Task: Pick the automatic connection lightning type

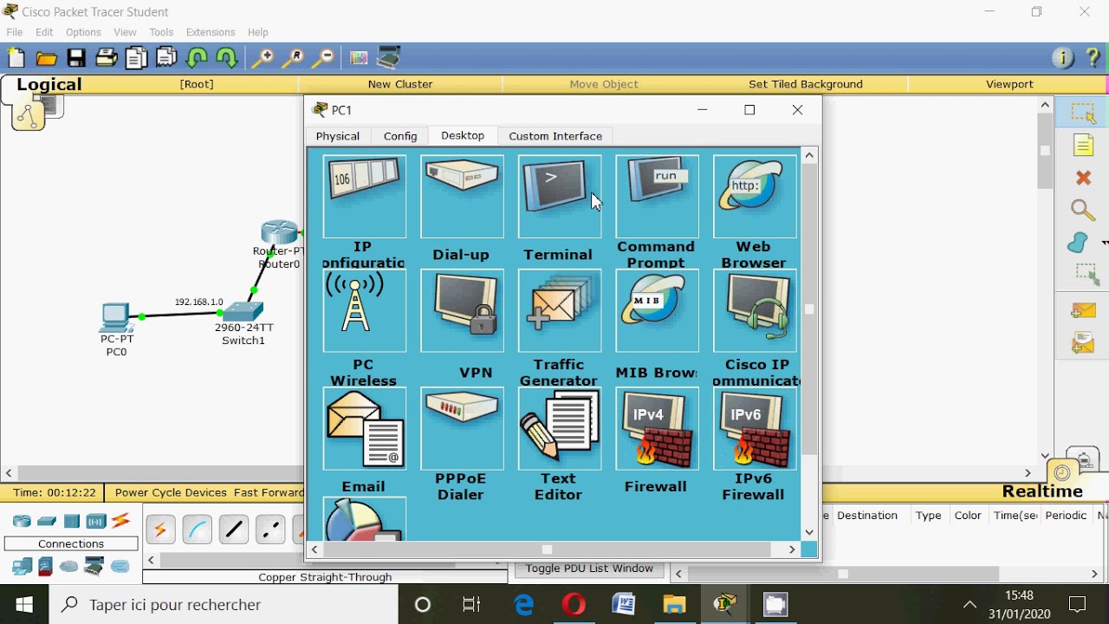Action: point(160,529)
